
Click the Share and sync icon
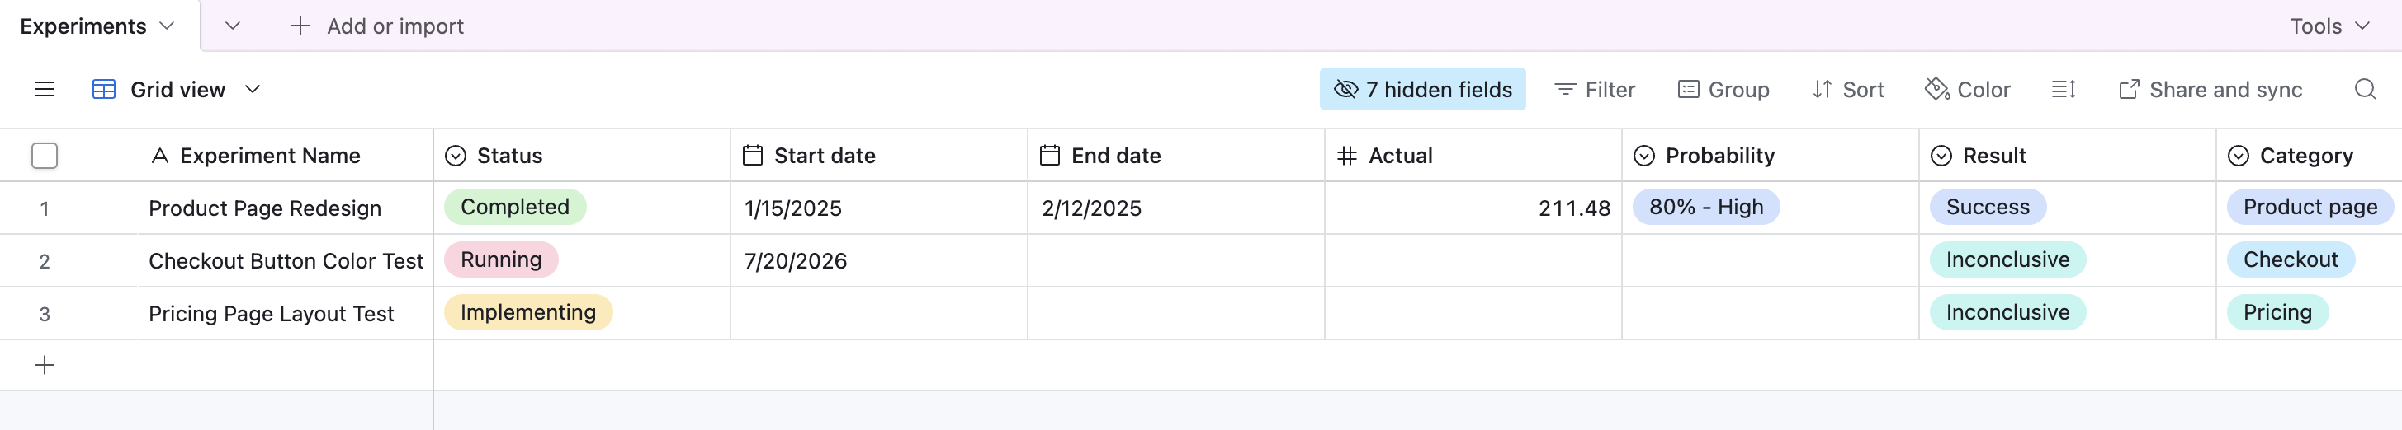coord(2129,89)
